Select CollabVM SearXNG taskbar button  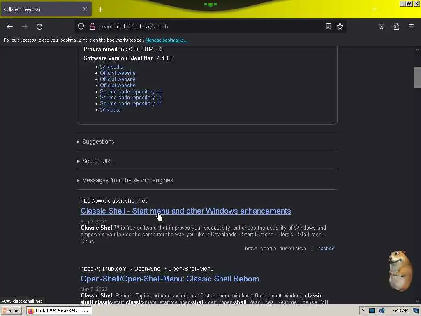click(x=58, y=311)
